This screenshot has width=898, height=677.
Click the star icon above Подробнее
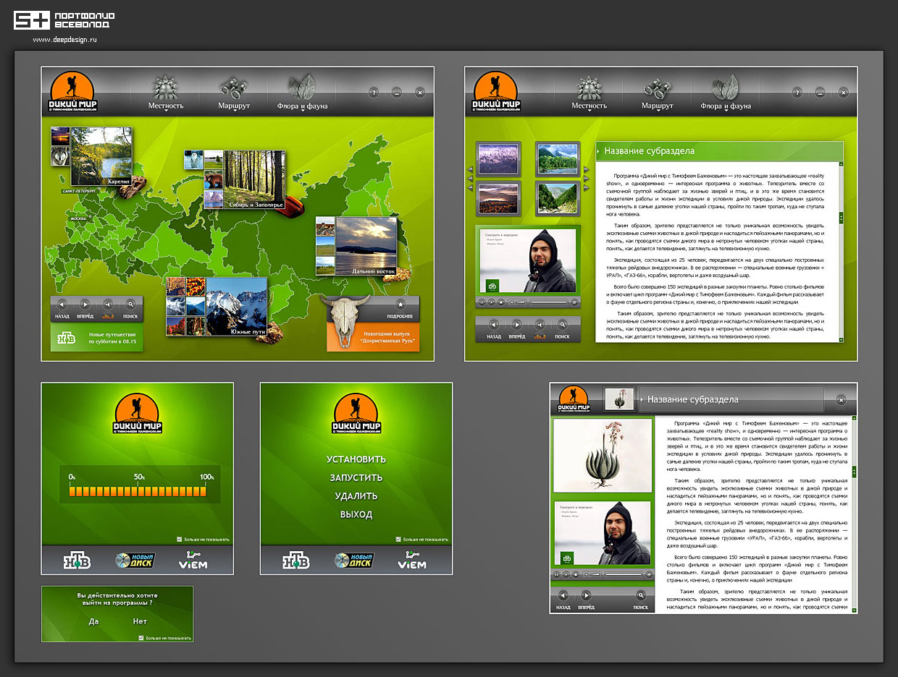coord(400,305)
